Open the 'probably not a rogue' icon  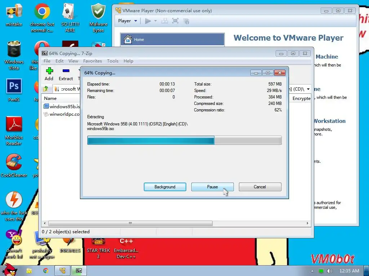point(42,244)
